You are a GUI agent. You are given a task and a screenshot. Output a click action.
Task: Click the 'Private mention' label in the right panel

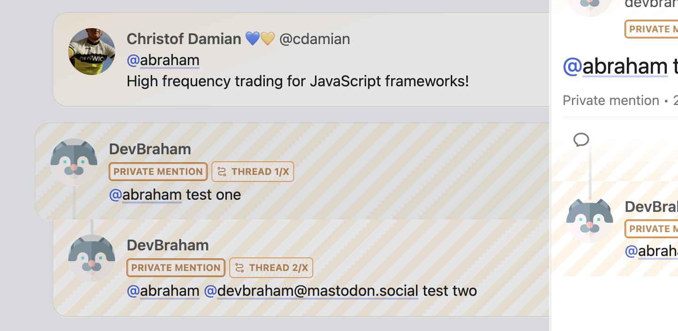[611, 100]
